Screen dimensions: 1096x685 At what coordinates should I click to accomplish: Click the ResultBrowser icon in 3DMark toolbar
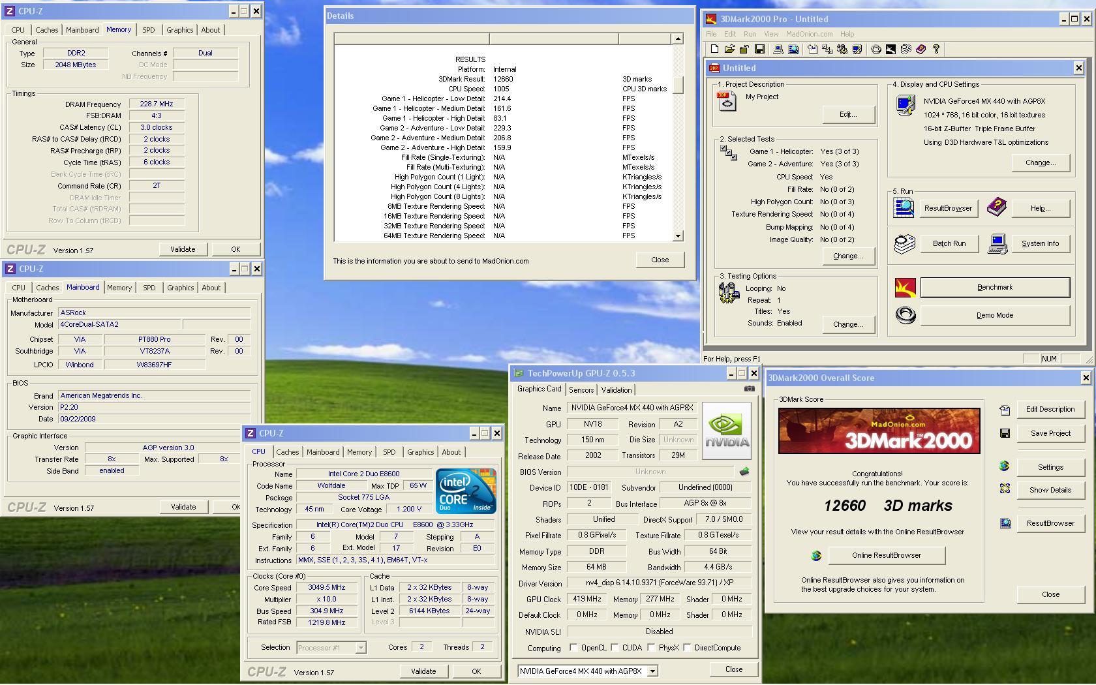click(793, 49)
